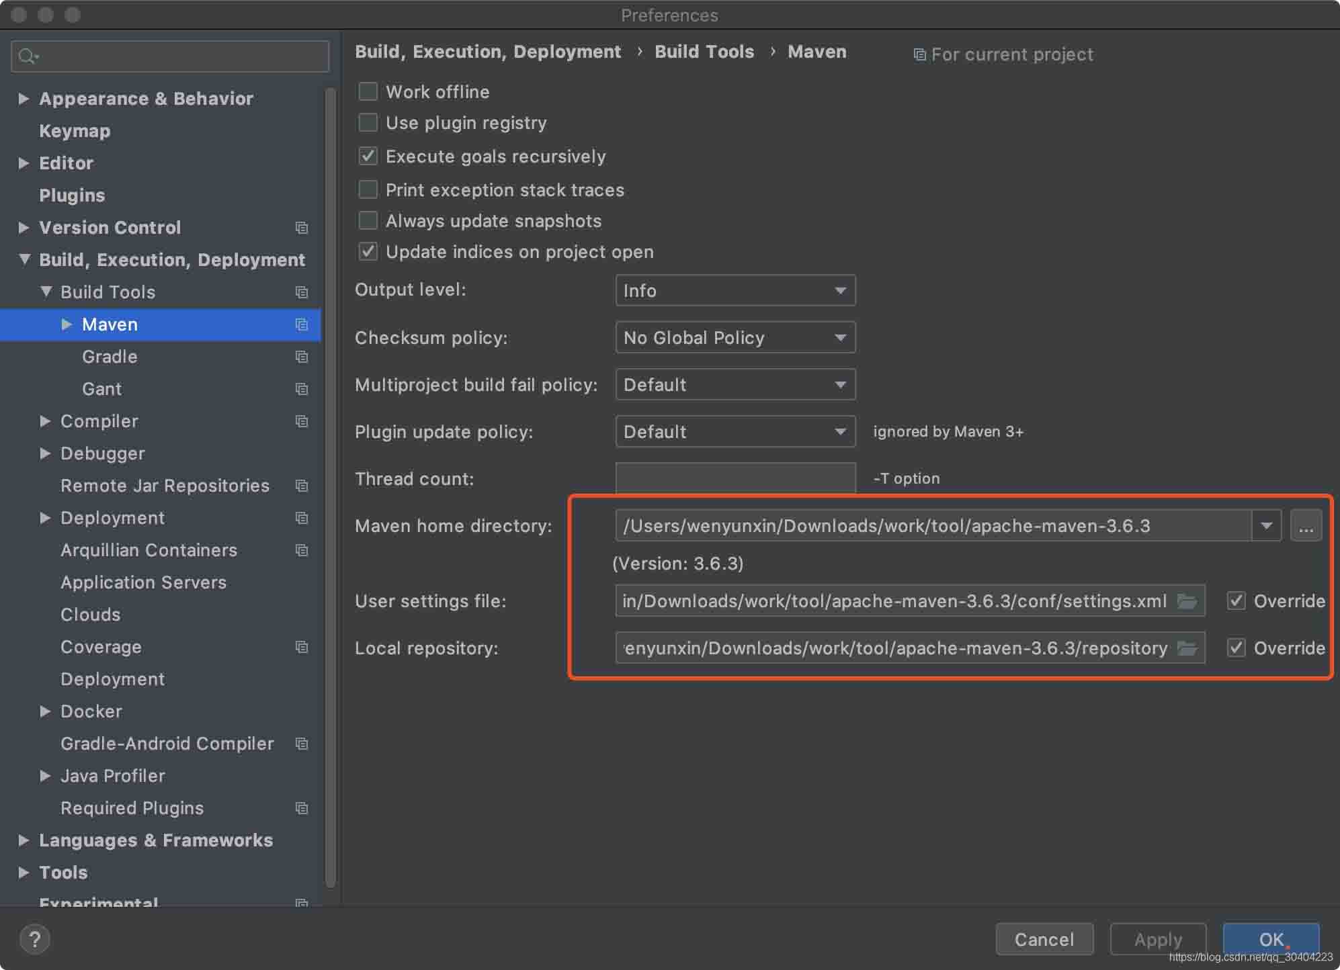1340x970 pixels.
Task: Click project-level icon next to Gant
Action: [302, 389]
